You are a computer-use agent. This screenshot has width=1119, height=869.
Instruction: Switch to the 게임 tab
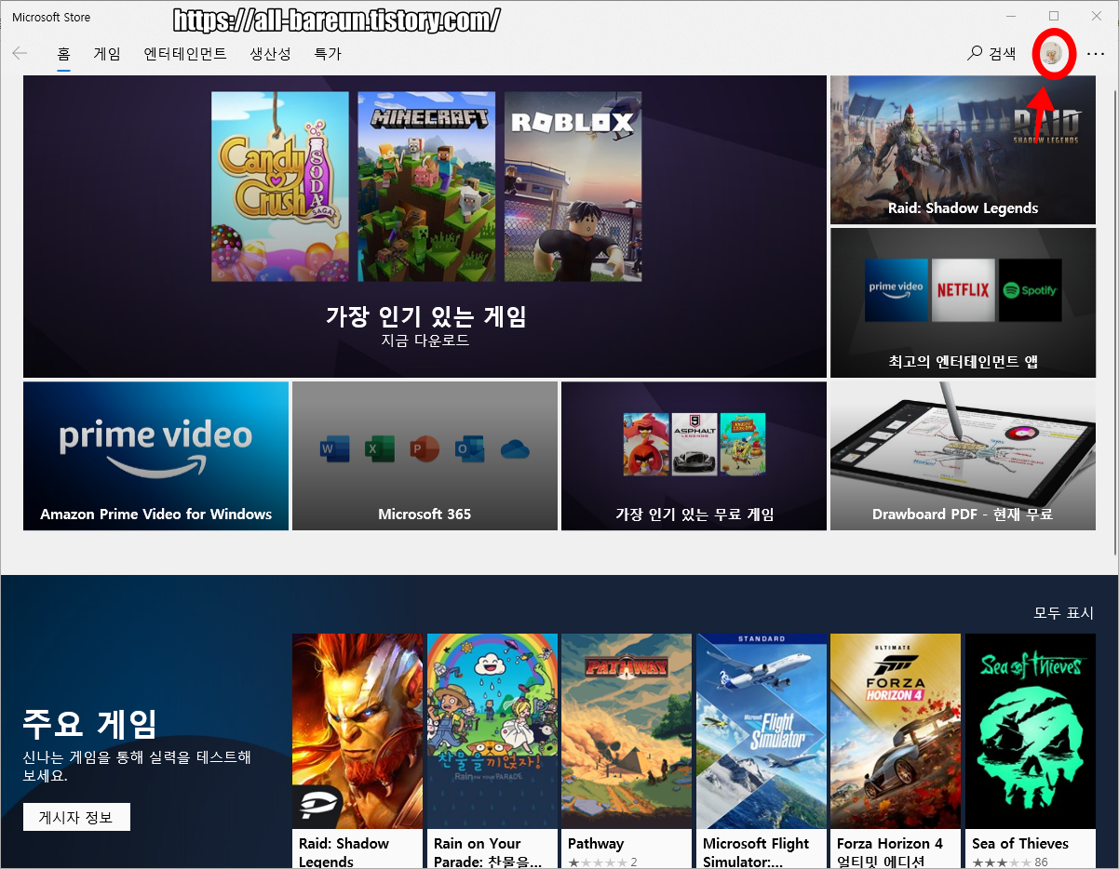click(x=107, y=54)
